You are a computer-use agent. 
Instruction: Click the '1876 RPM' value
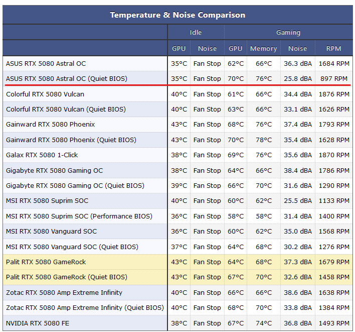point(334,94)
